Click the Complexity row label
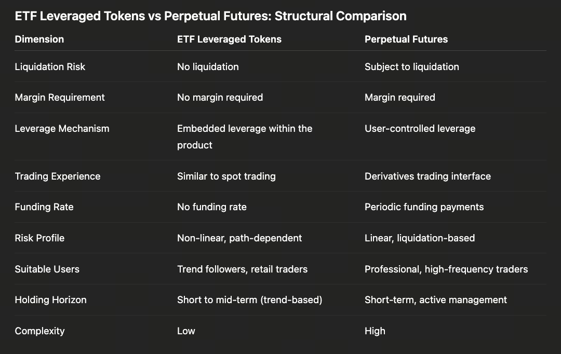This screenshot has width=561, height=354. click(39, 331)
